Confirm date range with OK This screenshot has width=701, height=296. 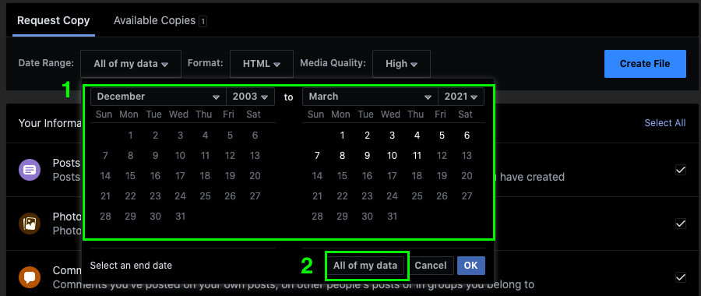tap(470, 266)
